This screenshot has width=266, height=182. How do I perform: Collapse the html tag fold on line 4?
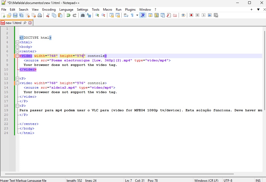tap(17, 42)
